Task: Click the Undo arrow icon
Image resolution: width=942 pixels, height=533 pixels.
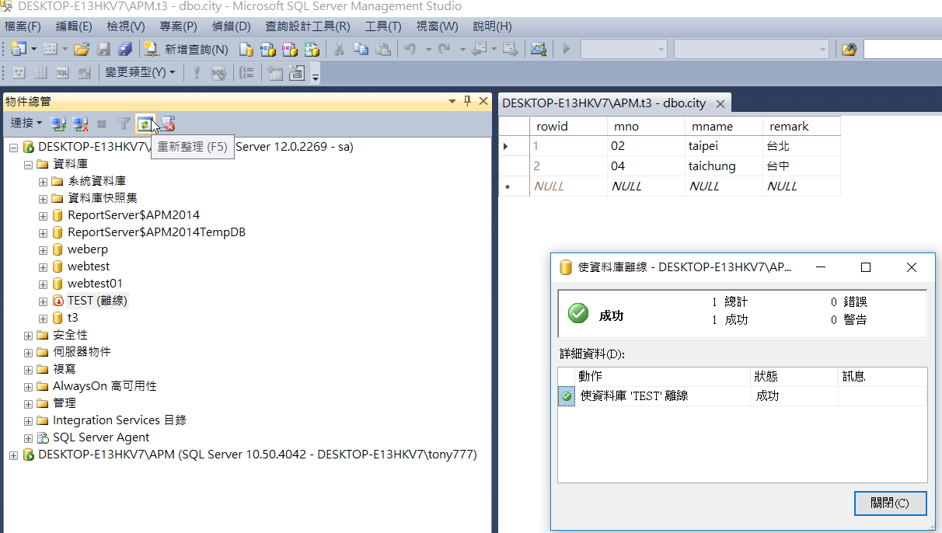Action: pyautogui.click(x=410, y=49)
